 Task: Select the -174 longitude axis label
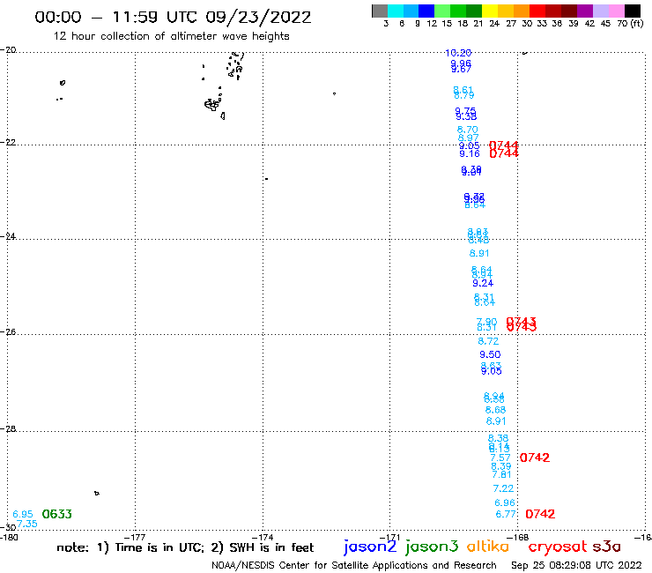click(263, 537)
